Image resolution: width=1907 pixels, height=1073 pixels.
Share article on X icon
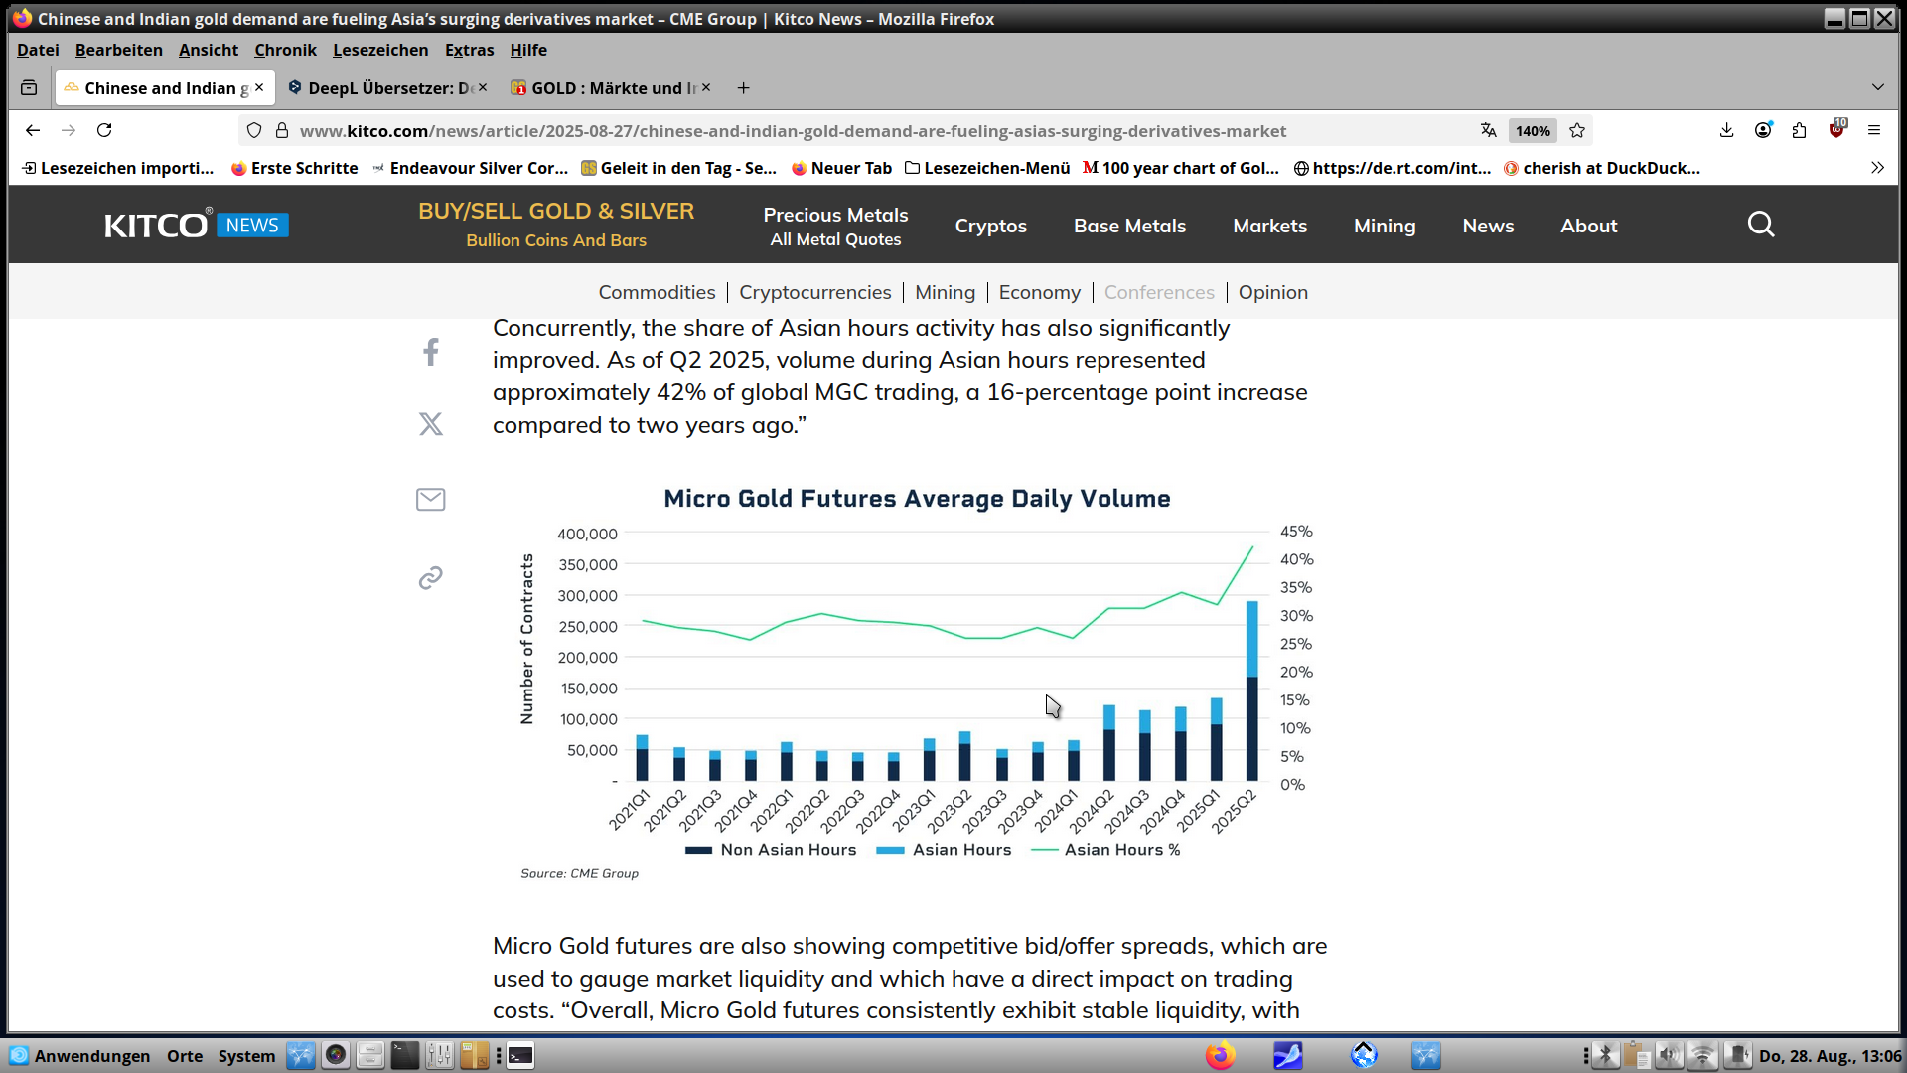tap(430, 424)
